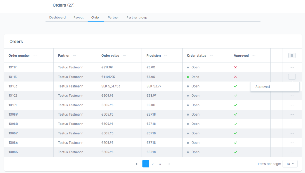Click the three-dot menu for order 10115
This screenshot has height=173, width=305.
coord(292,77)
